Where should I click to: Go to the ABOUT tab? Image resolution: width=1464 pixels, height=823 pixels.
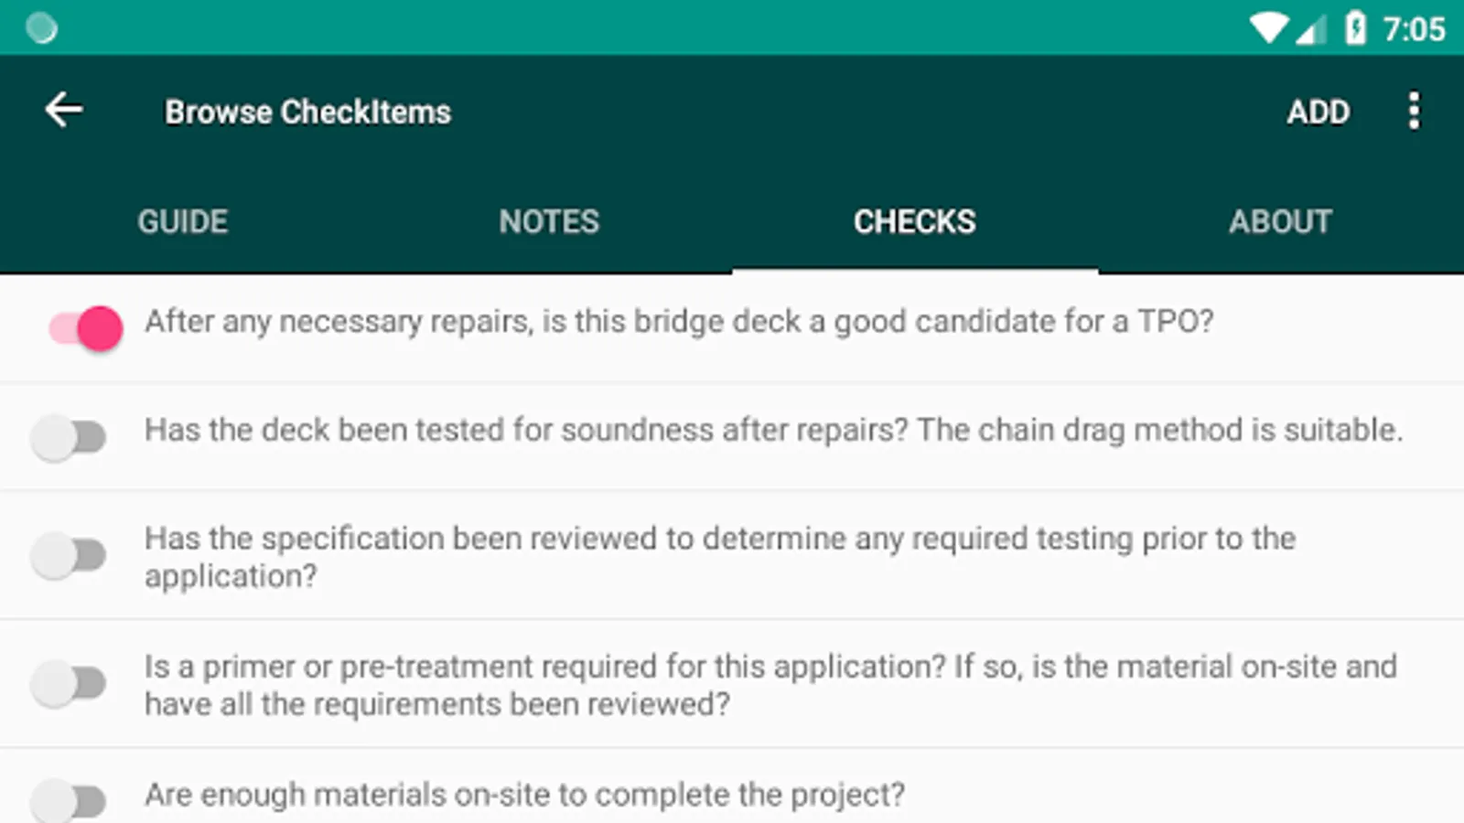pos(1280,221)
